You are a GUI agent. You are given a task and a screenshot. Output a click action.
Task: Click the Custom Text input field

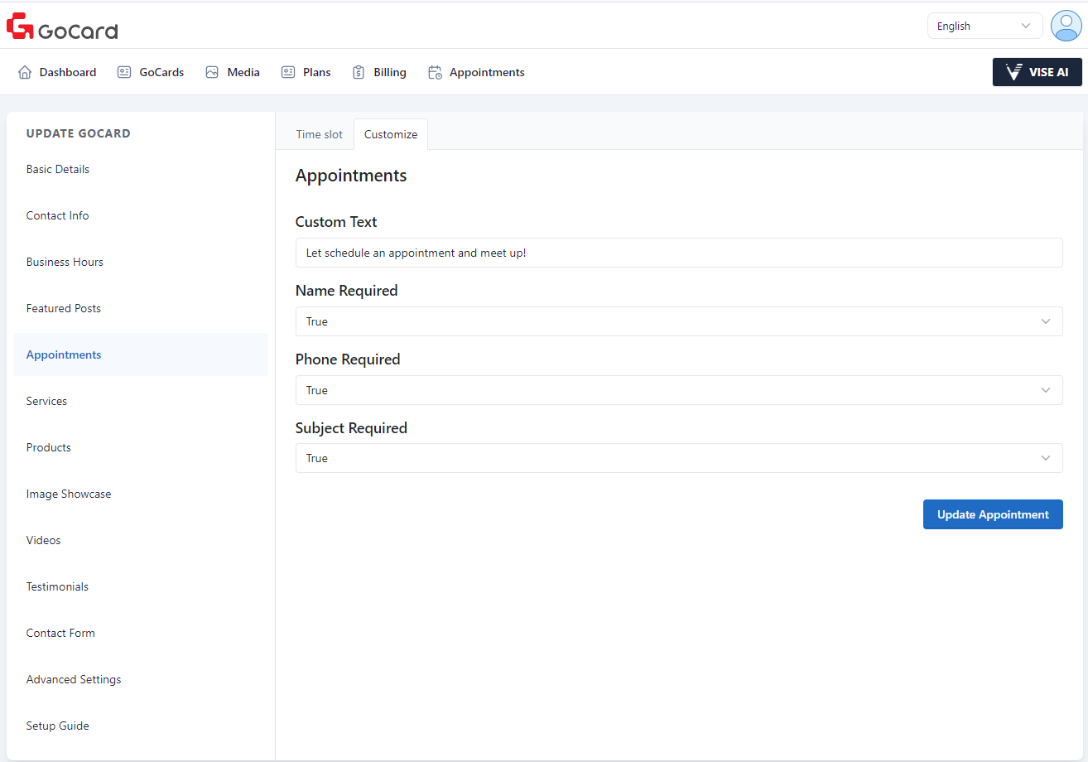[x=678, y=253]
